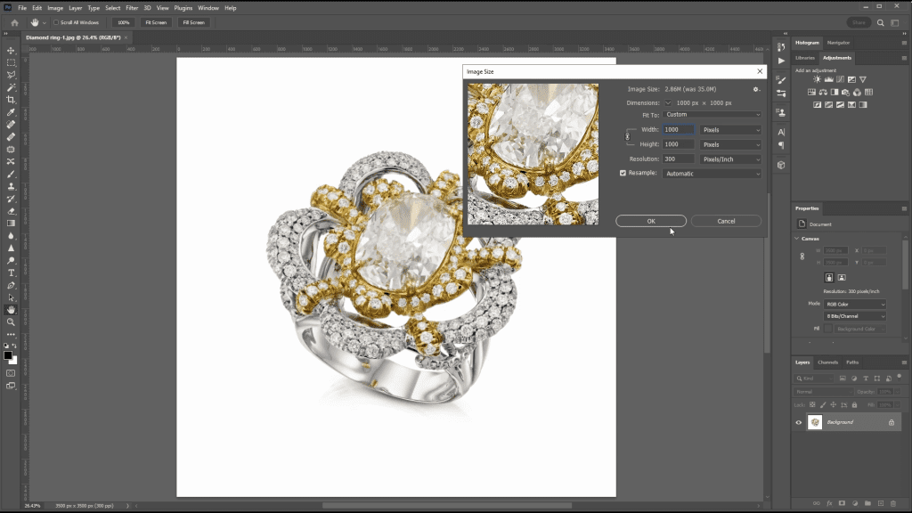Image resolution: width=912 pixels, height=513 pixels.
Task: Open the search icon at top right
Action: (881, 22)
